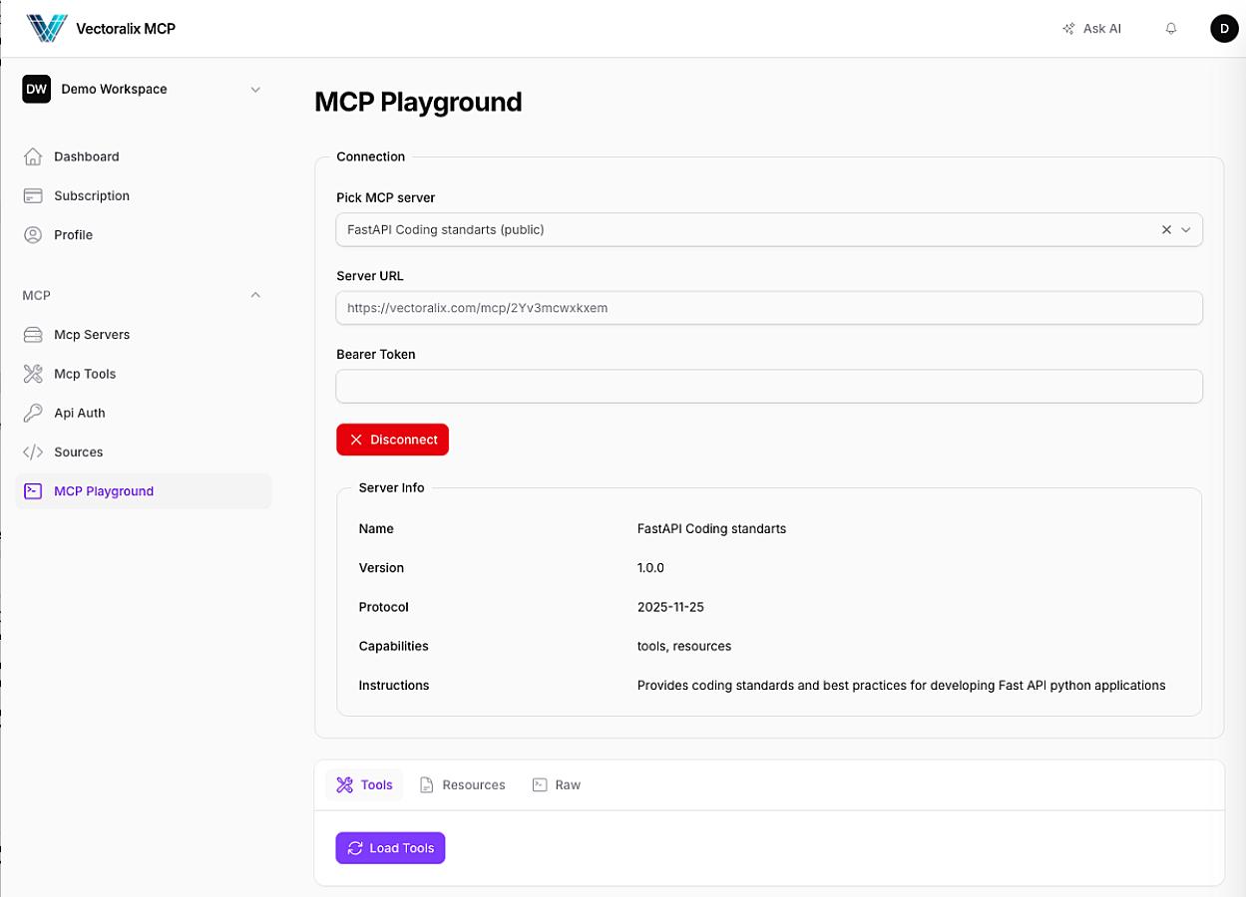
Task: Open the user avatar D menu
Action: tap(1224, 29)
